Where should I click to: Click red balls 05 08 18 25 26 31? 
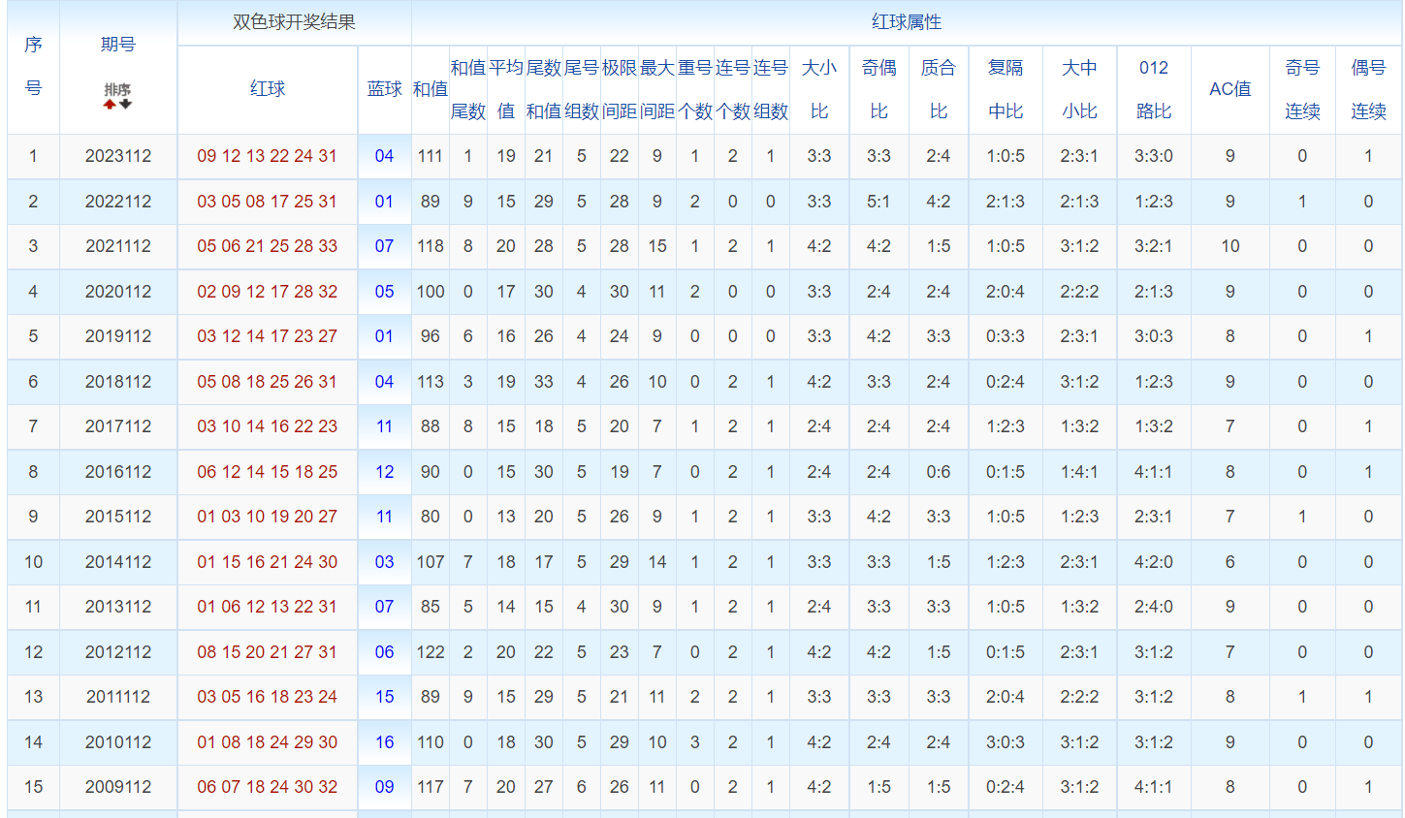(x=268, y=382)
